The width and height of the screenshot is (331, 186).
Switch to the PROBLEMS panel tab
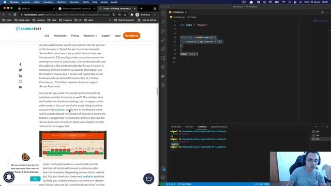click(176, 127)
